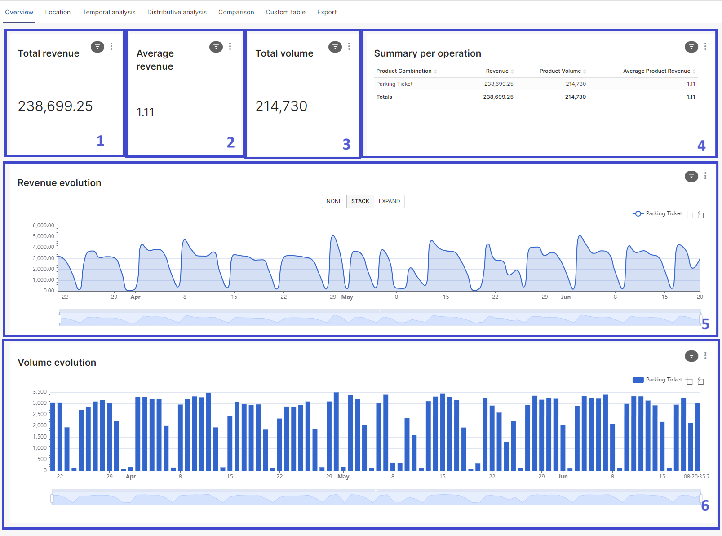Click left handle of volume range slider
722x536 pixels.
pyautogui.click(x=52, y=498)
